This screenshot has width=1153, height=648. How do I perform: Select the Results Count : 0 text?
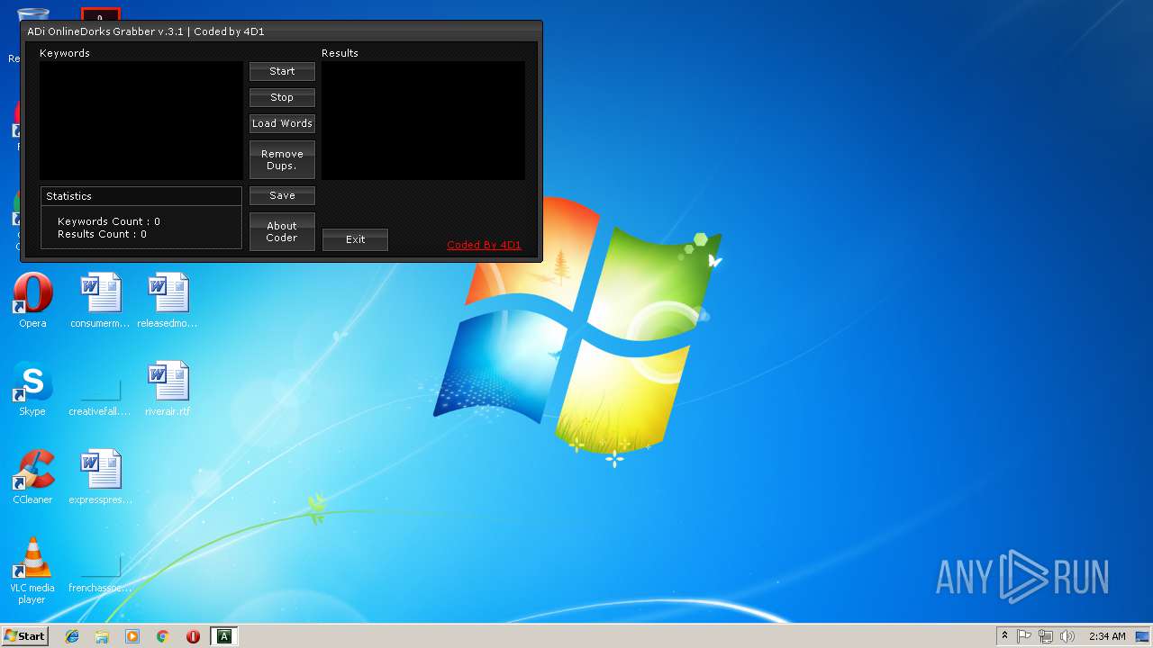102,234
